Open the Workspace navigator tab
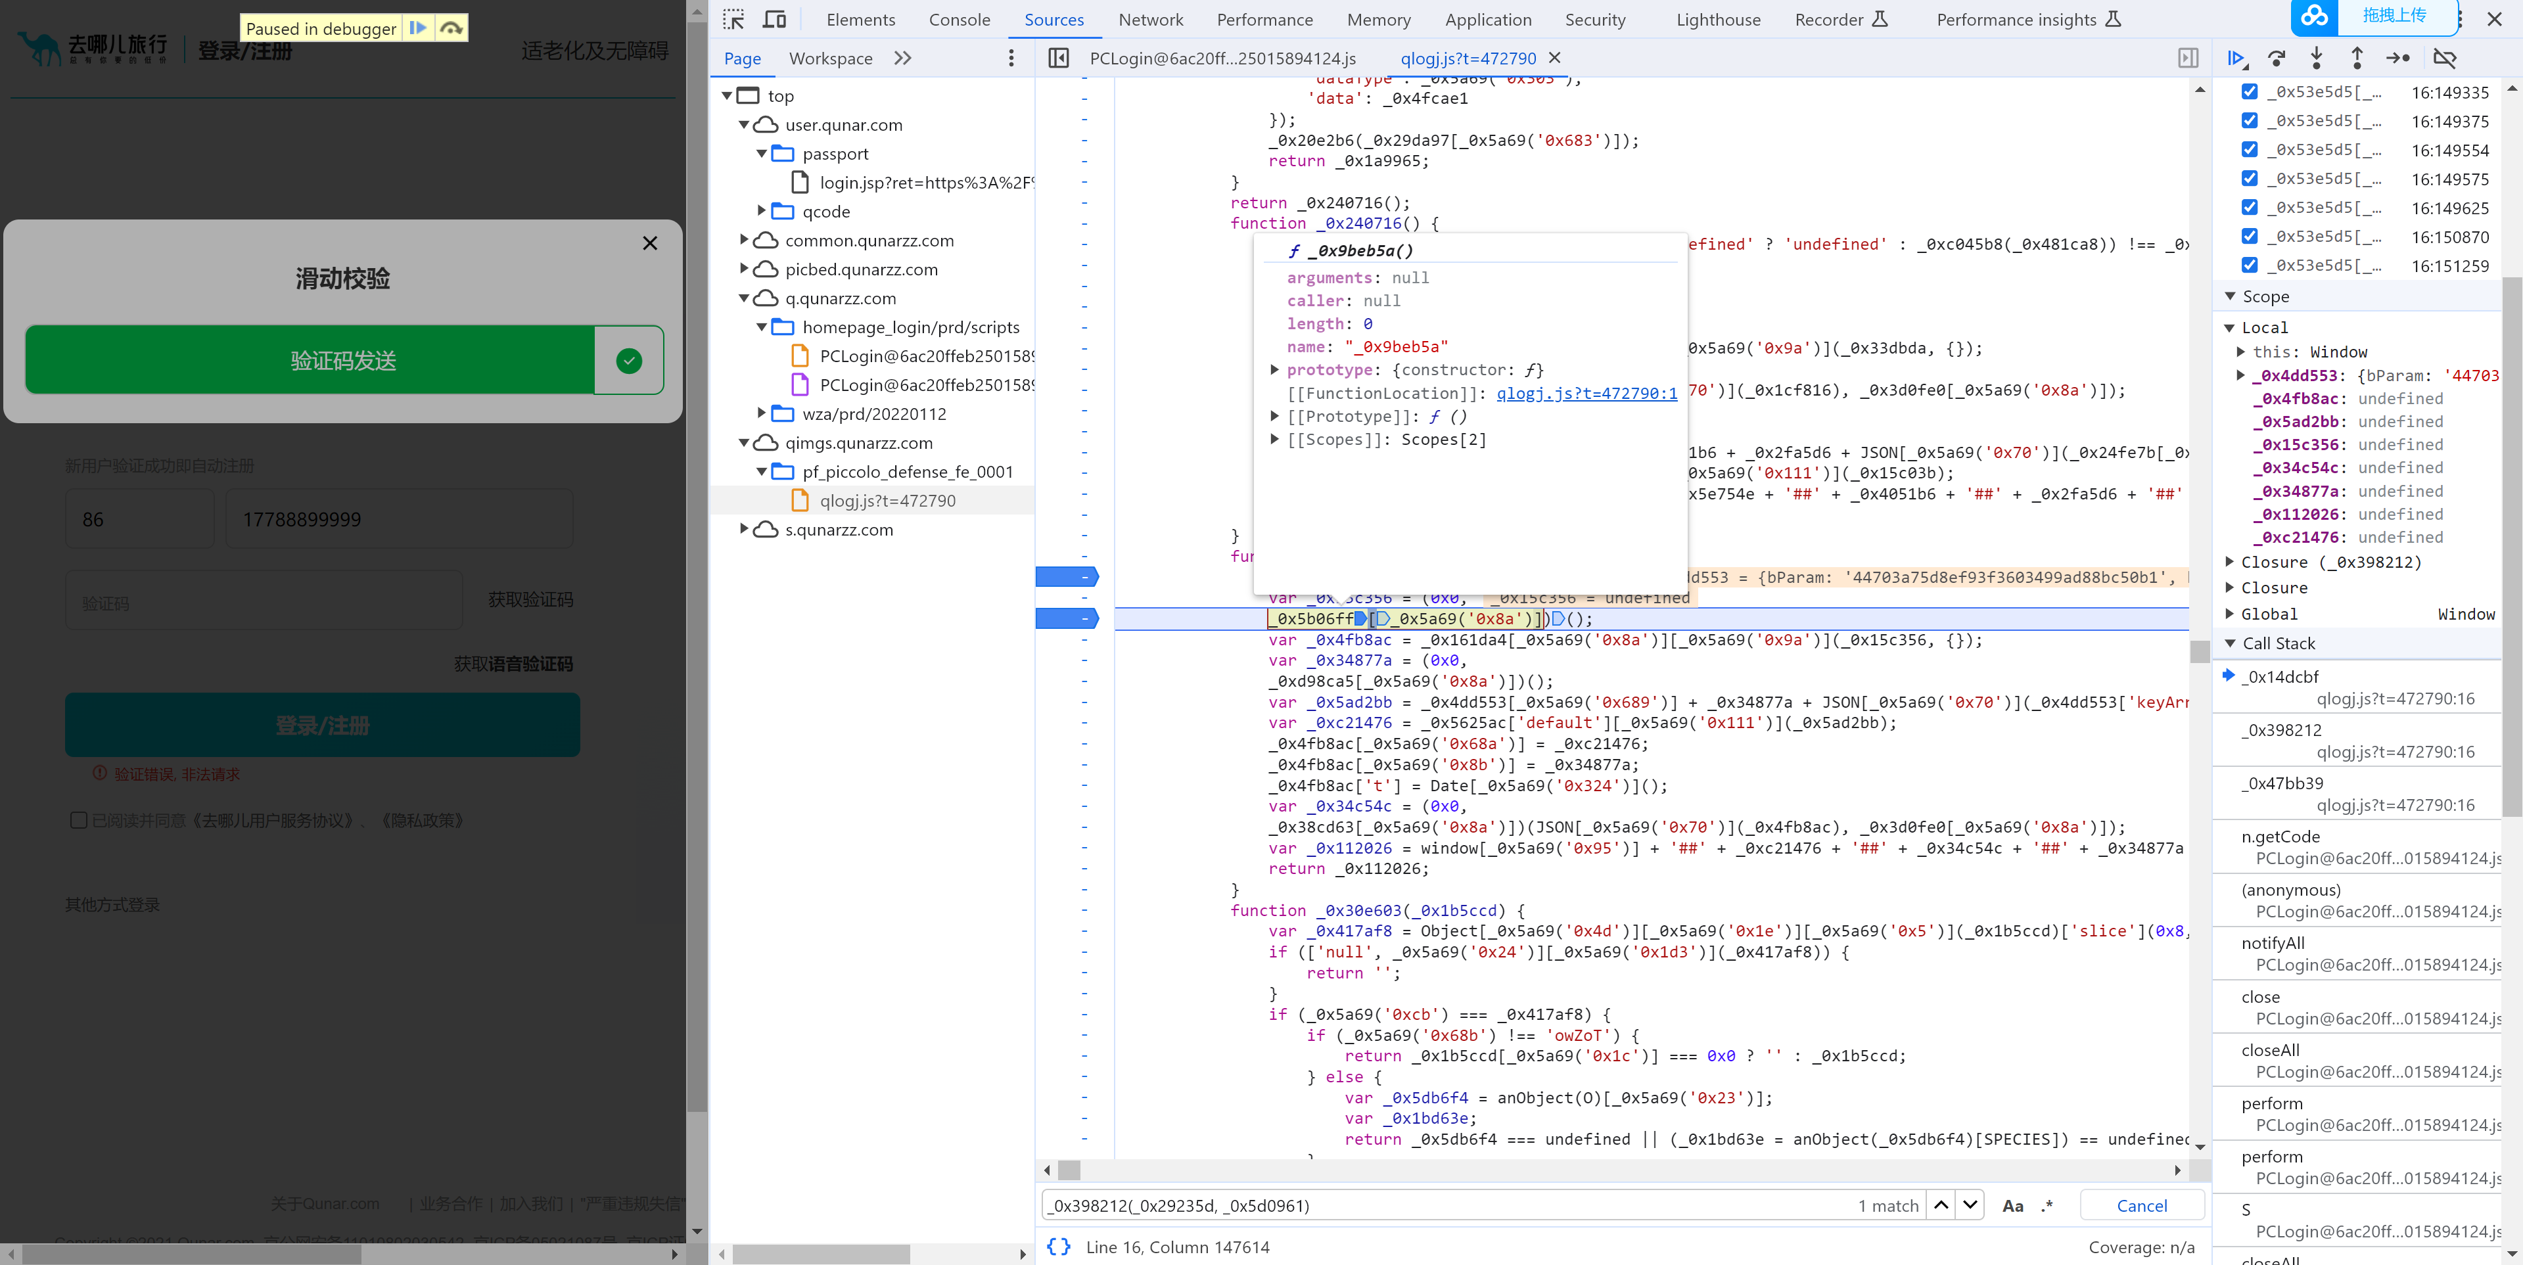Screen dimensions: 2523x1265 coord(831,58)
